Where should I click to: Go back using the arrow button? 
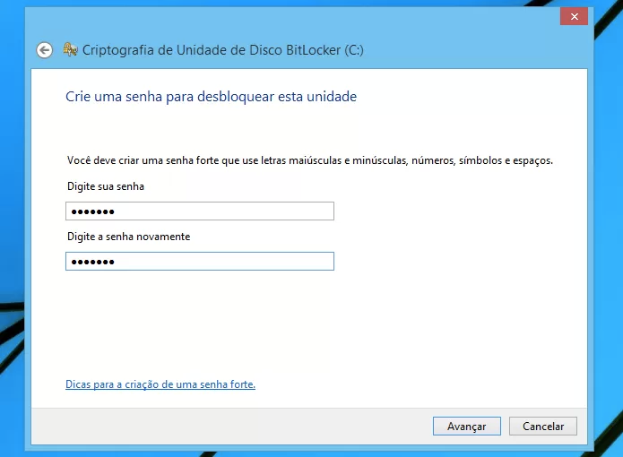pyautogui.click(x=45, y=50)
